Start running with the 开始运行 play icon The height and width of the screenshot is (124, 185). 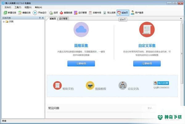tap(35, 13)
